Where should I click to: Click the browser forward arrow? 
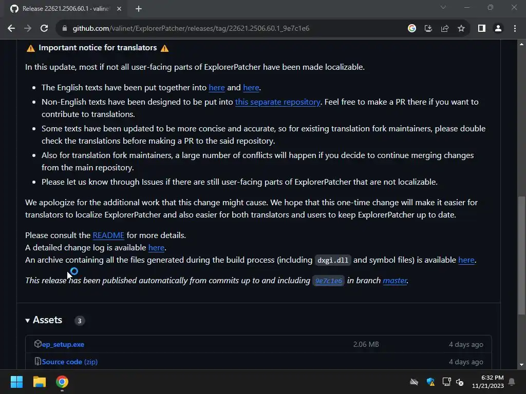28,29
